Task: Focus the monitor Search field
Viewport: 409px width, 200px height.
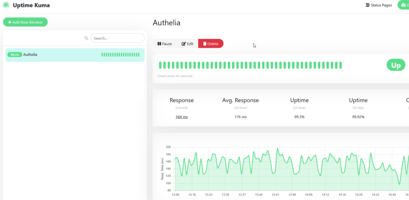Action: [117, 38]
